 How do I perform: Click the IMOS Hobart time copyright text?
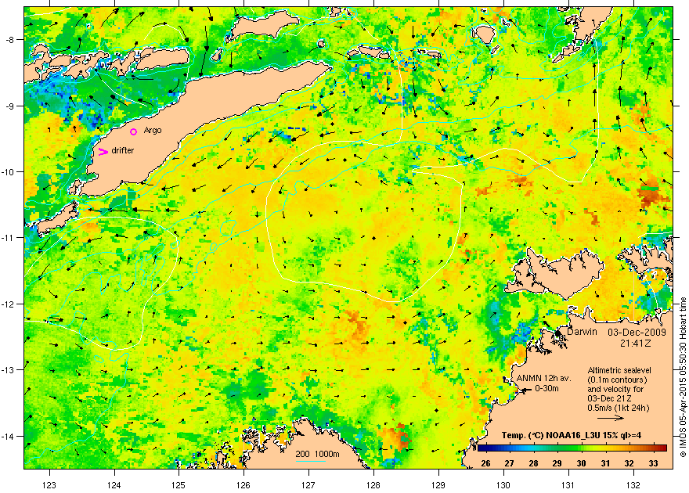tap(683, 377)
